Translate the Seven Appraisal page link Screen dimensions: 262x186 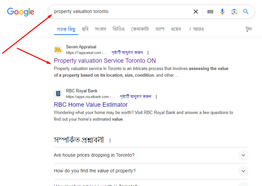(127, 53)
